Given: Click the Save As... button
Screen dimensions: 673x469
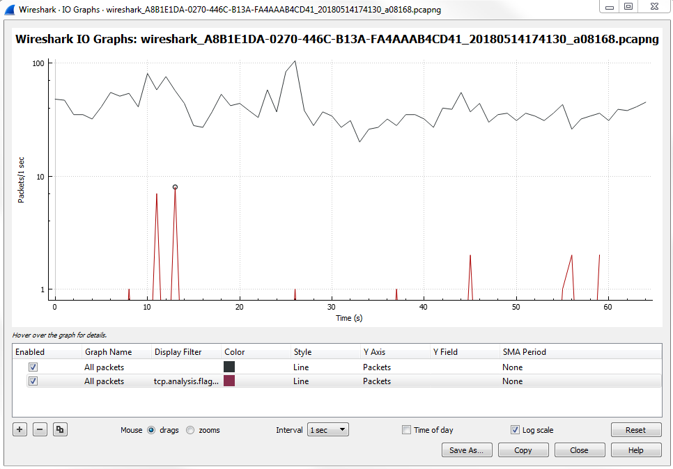Looking at the screenshot, I should tap(467, 450).
